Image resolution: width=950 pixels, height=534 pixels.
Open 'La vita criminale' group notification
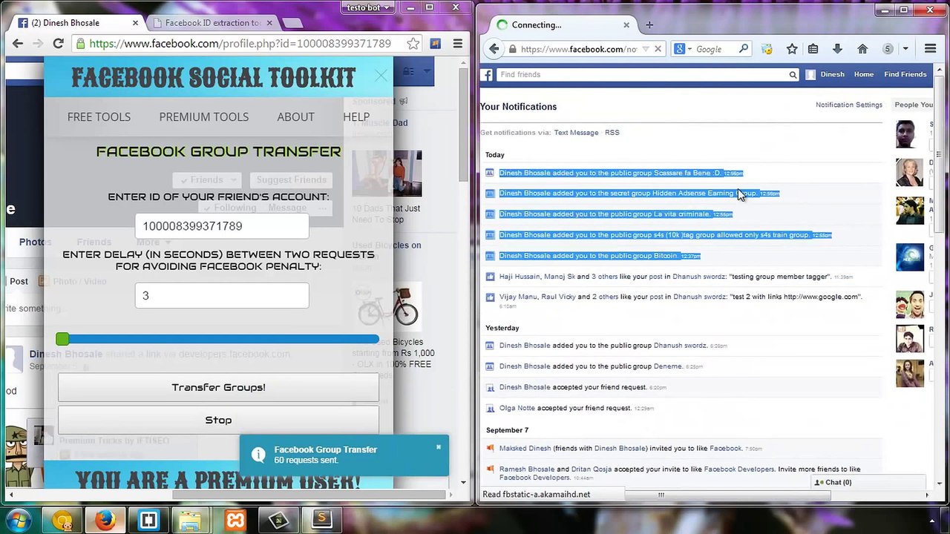[615, 214]
